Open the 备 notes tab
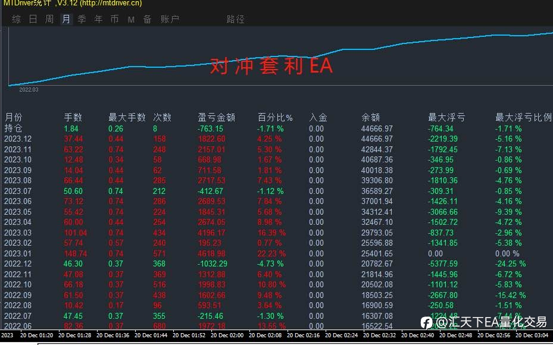The height and width of the screenshot is (345, 553). 148,19
